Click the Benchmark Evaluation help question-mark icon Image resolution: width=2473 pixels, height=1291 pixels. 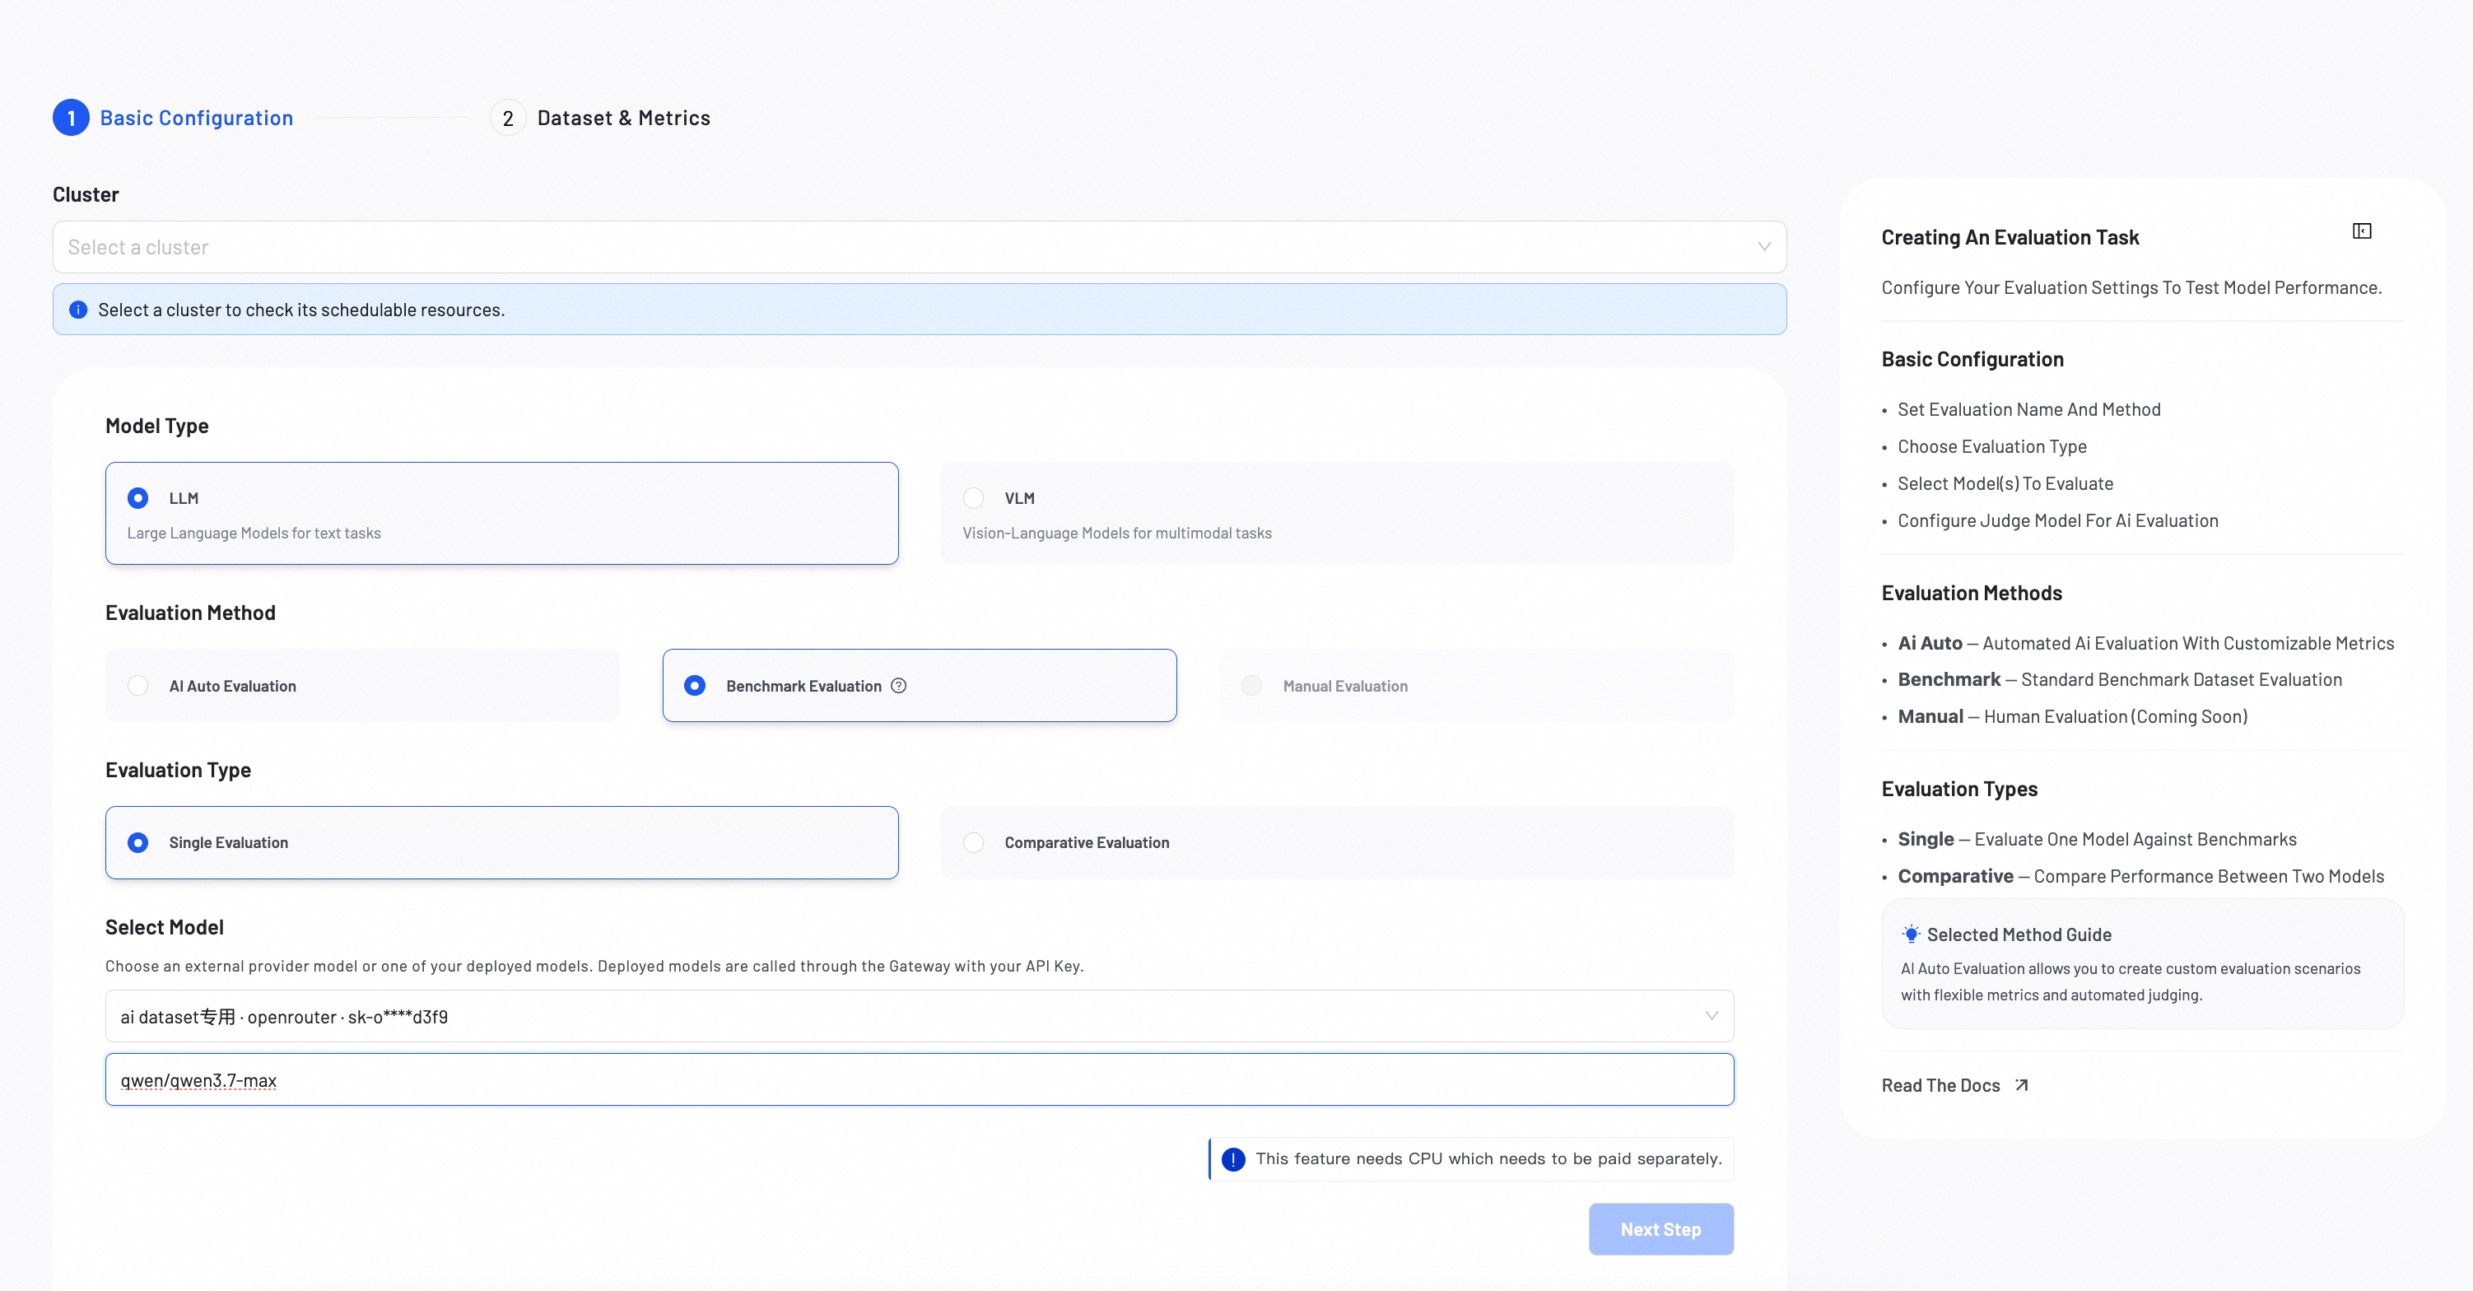coord(899,685)
